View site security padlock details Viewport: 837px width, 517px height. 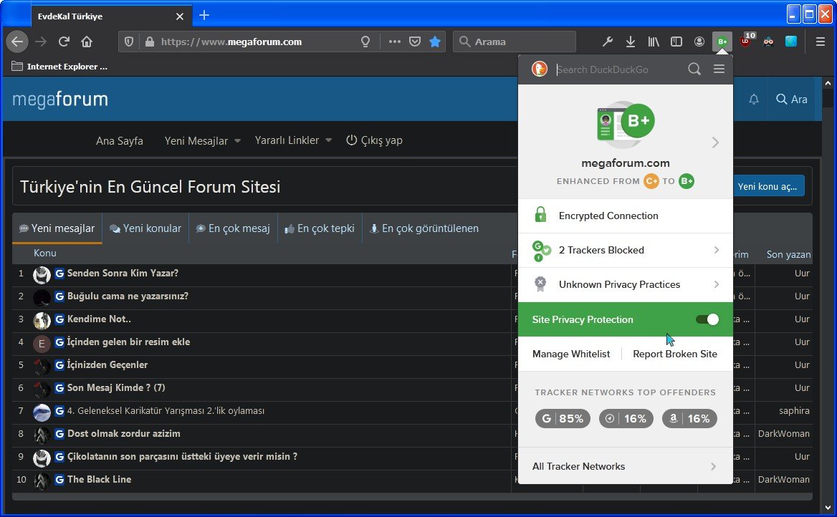pyautogui.click(x=150, y=42)
